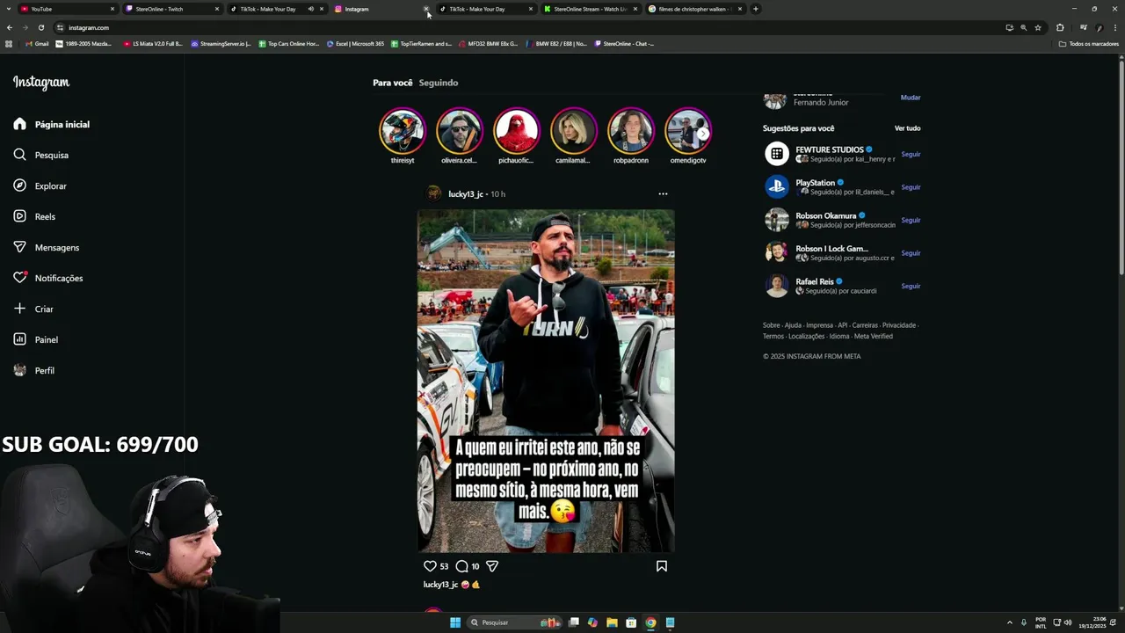Screen dimensions: 1125x633
Task: Follow Rafael Reis
Action: [x=911, y=286]
